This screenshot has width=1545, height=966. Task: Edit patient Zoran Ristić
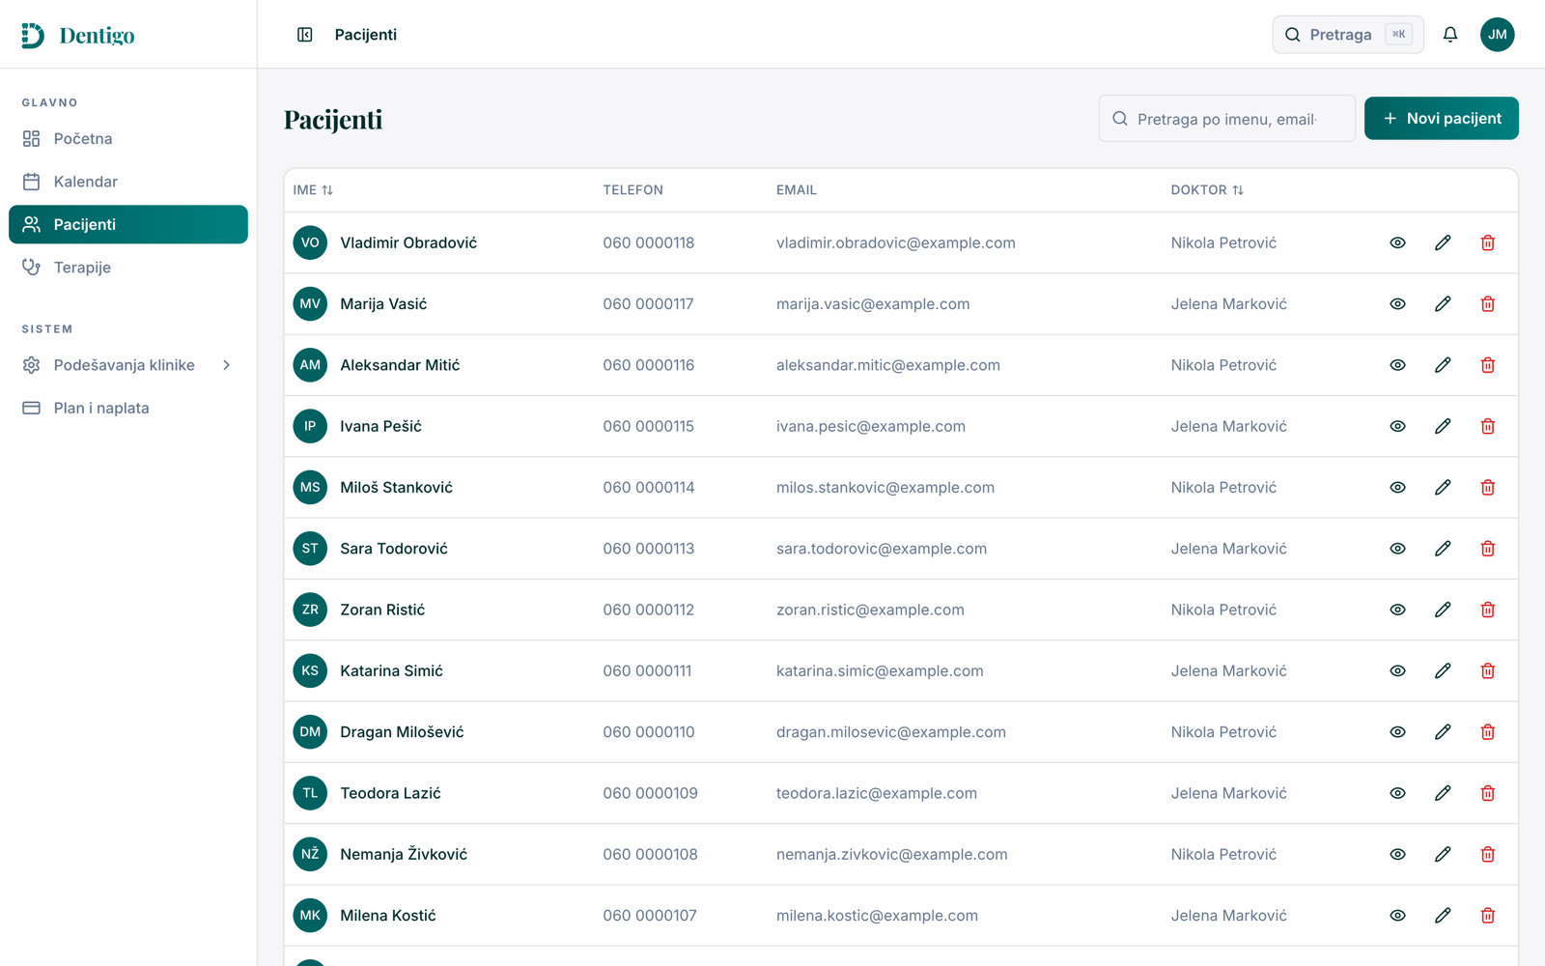[x=1443, y=610]
